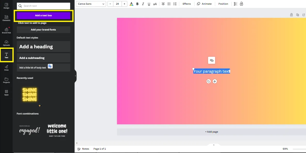Toggle underline formatting
The width and height of the screenshot is (306, 153).
point(149,4)
